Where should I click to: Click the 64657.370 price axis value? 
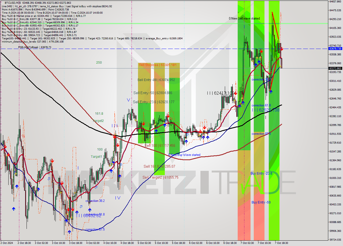pyautogui.click(x=335, y=1)
